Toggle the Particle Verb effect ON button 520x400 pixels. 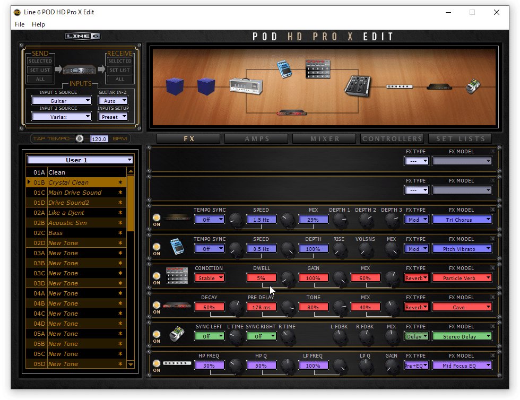click(x=156, y=276)
